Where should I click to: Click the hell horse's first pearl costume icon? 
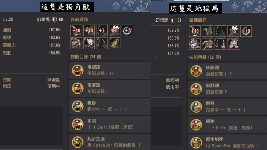(195, 44)
